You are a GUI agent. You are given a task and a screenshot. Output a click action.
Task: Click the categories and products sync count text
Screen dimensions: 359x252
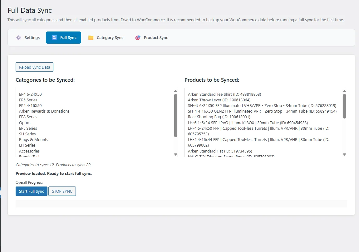53,165
